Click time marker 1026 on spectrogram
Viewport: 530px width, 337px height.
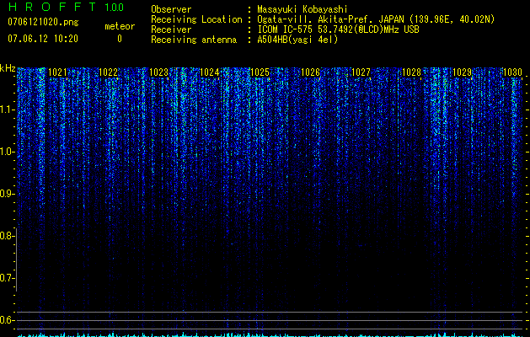310,72
